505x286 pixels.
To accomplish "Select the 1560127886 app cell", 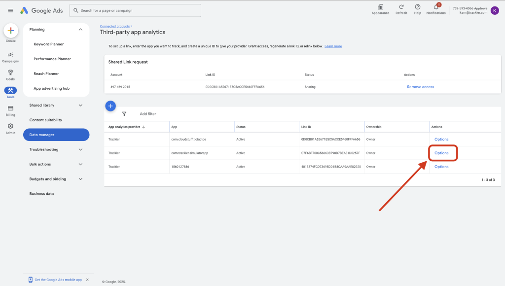I will (x=180, y=167).
